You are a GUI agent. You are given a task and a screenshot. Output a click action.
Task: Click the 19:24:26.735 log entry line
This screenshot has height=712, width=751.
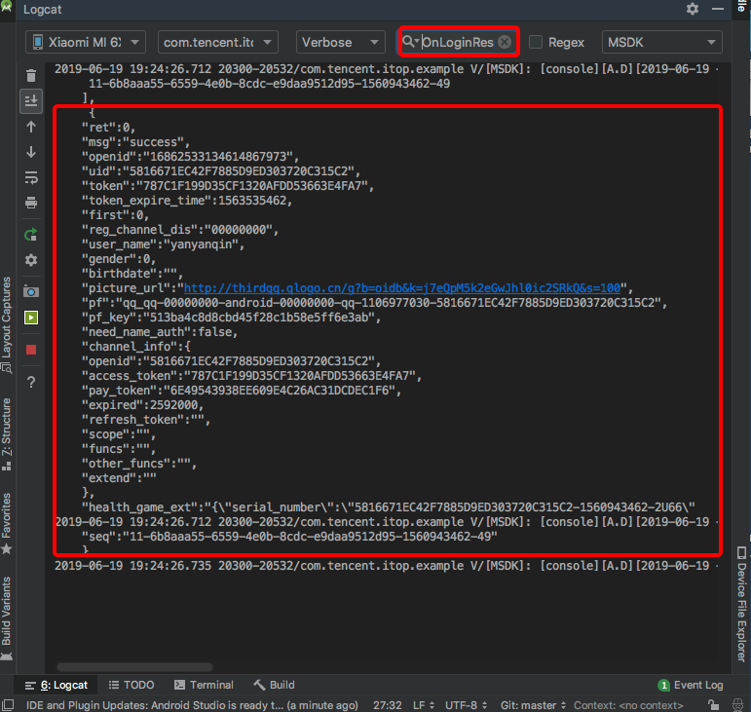386,566
